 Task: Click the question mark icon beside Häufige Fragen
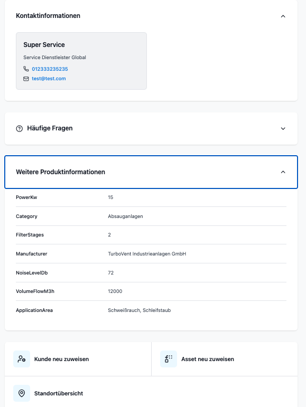[x=19, y=128]
